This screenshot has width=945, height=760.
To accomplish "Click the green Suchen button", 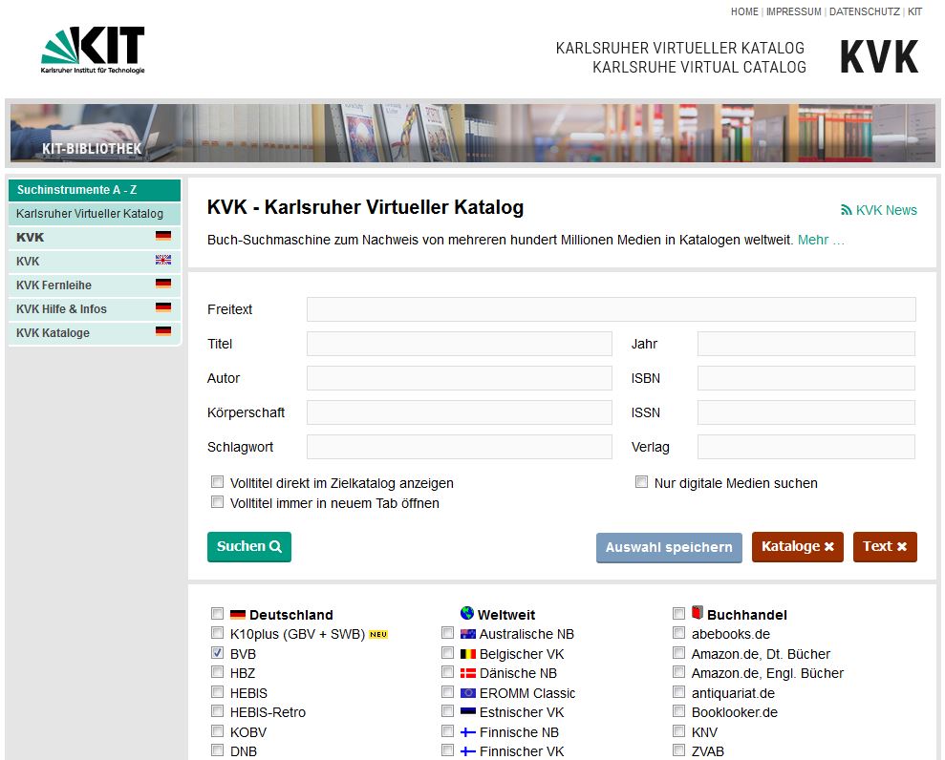I will tap(248, 547).
